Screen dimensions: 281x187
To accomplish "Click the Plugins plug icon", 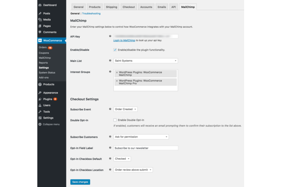I will coord(40,99).
